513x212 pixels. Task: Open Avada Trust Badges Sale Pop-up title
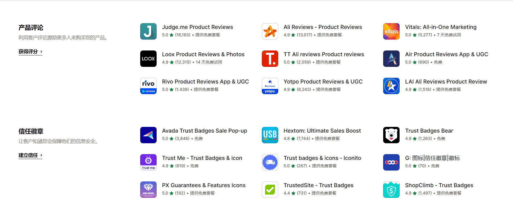click(204, 131)
